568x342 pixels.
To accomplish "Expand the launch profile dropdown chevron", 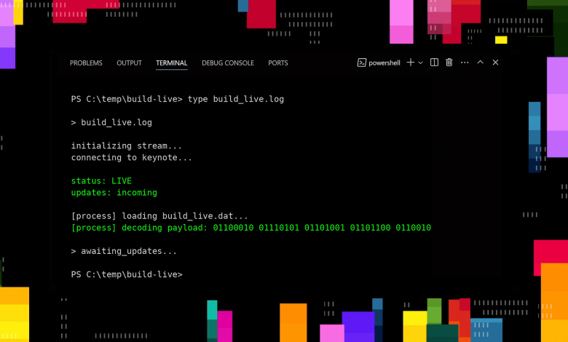I will pyautogui.click(x=420, y=63).
